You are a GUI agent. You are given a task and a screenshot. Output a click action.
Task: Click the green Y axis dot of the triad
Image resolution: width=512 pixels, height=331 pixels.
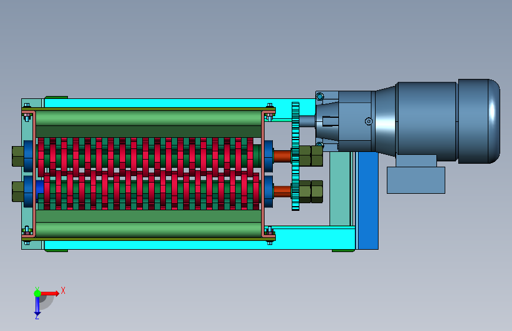(37, 293)
